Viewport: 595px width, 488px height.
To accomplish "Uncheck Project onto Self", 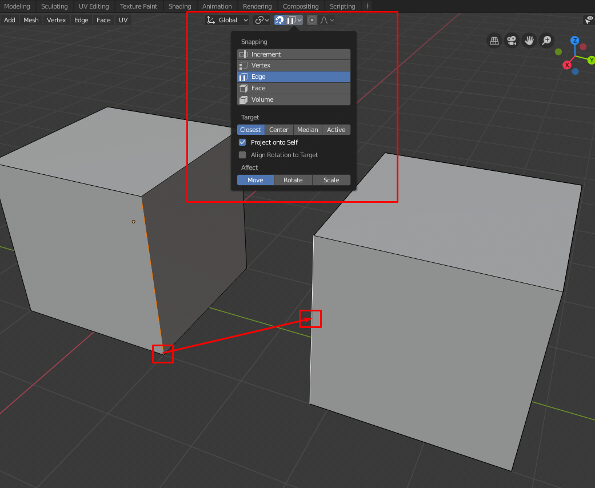I will click(x=242, y=142).
